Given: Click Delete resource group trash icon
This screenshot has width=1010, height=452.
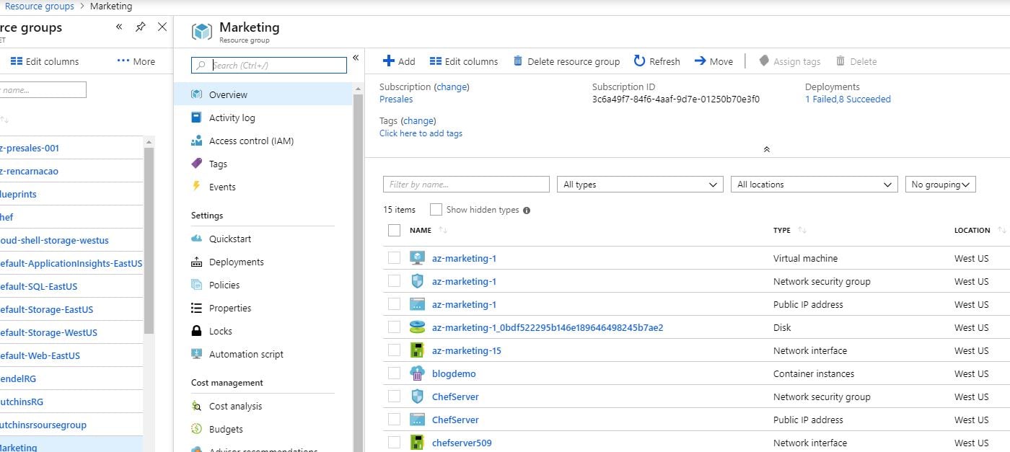Looking at the screenshot, I should pyautogui.click(x=518, y=61).
